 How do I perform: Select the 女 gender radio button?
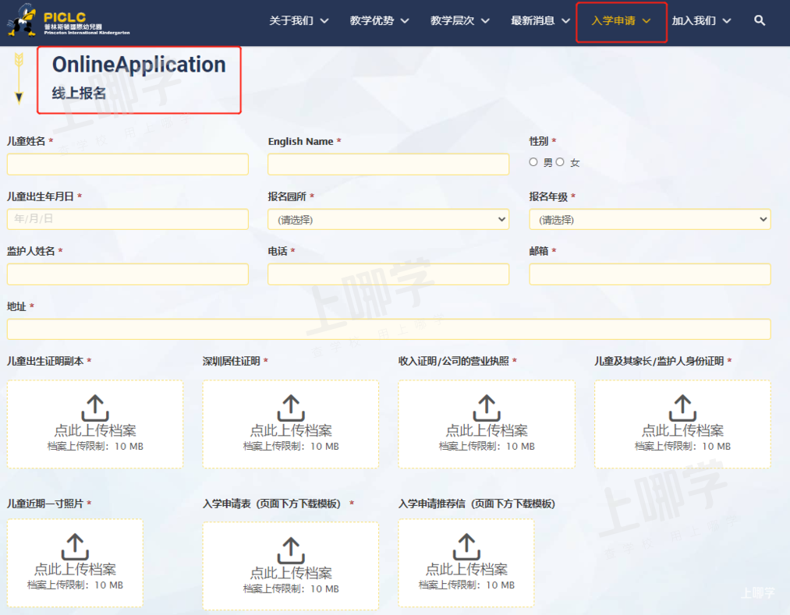[560, 162]
